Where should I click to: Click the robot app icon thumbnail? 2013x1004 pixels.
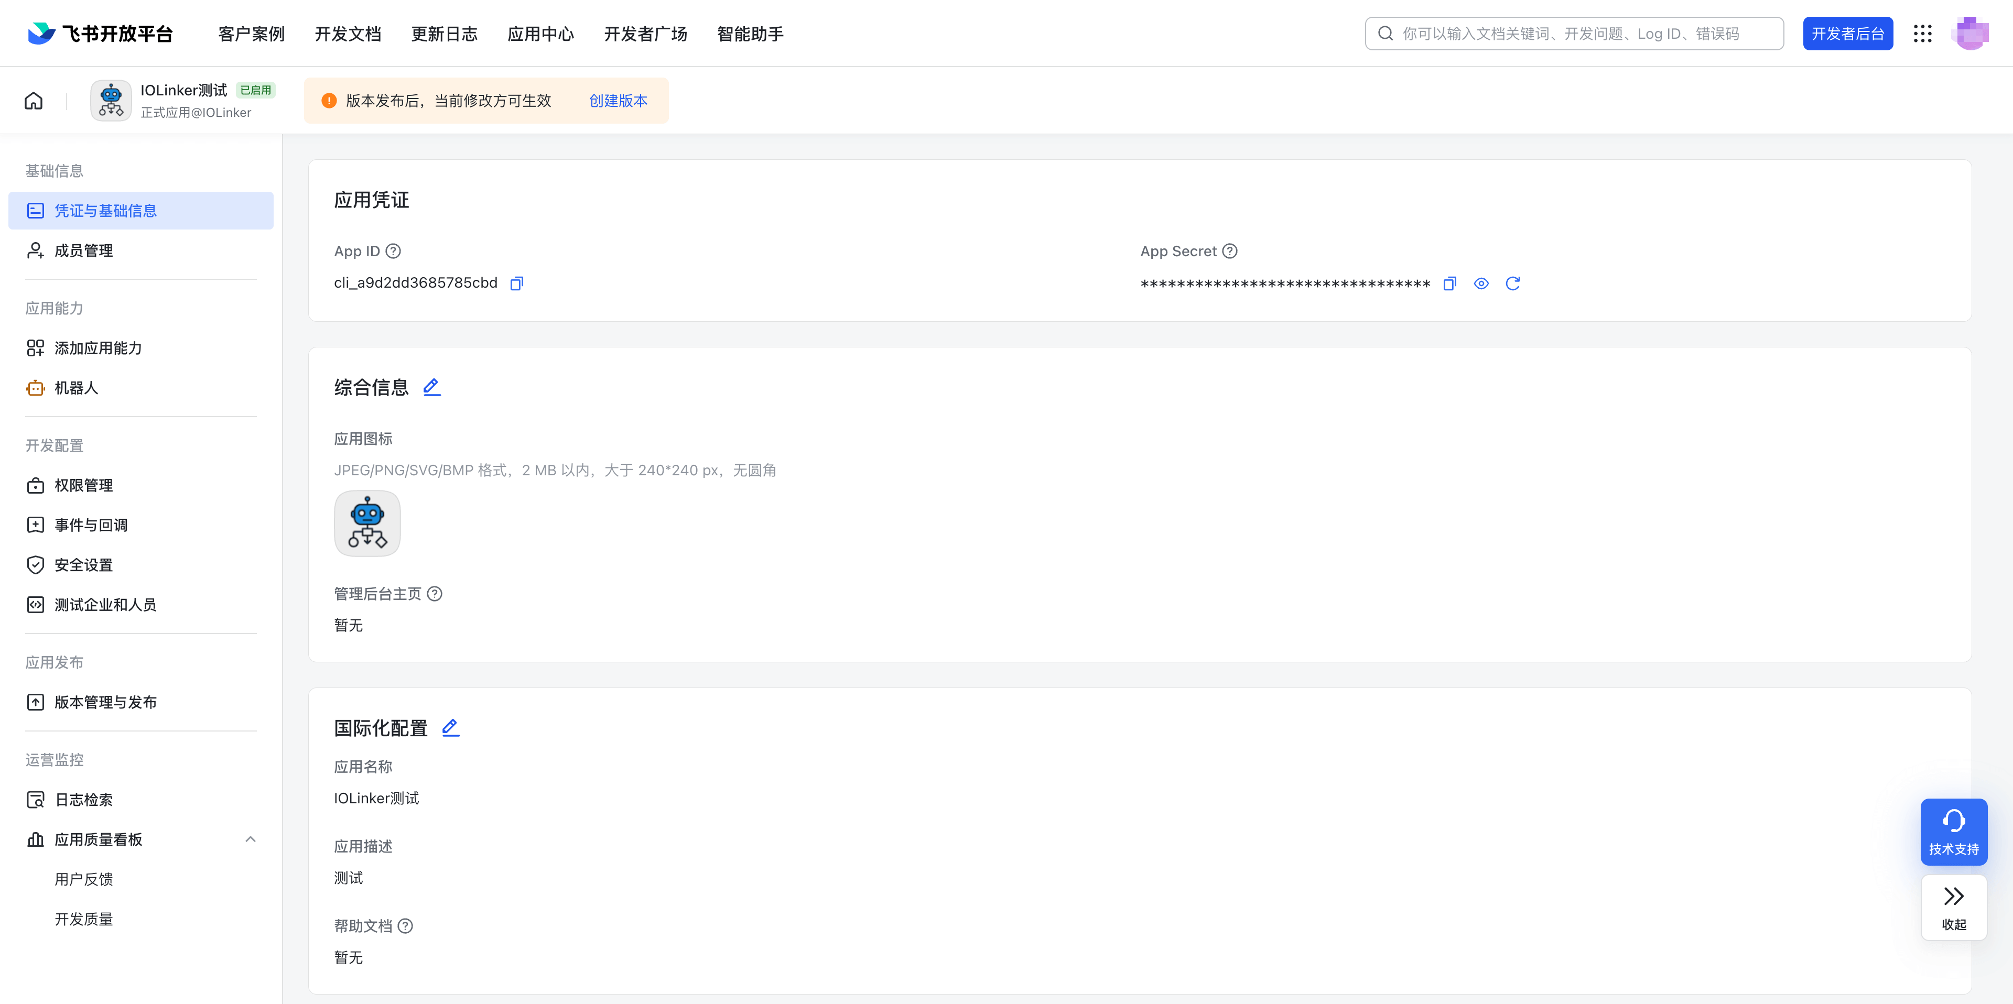[x=366, y=523]
